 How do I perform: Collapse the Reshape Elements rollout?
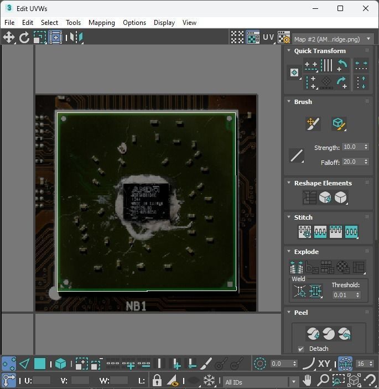[x=289, y=183]
